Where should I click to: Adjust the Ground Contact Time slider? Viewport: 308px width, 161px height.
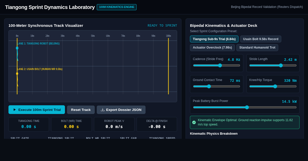point(217,86)
